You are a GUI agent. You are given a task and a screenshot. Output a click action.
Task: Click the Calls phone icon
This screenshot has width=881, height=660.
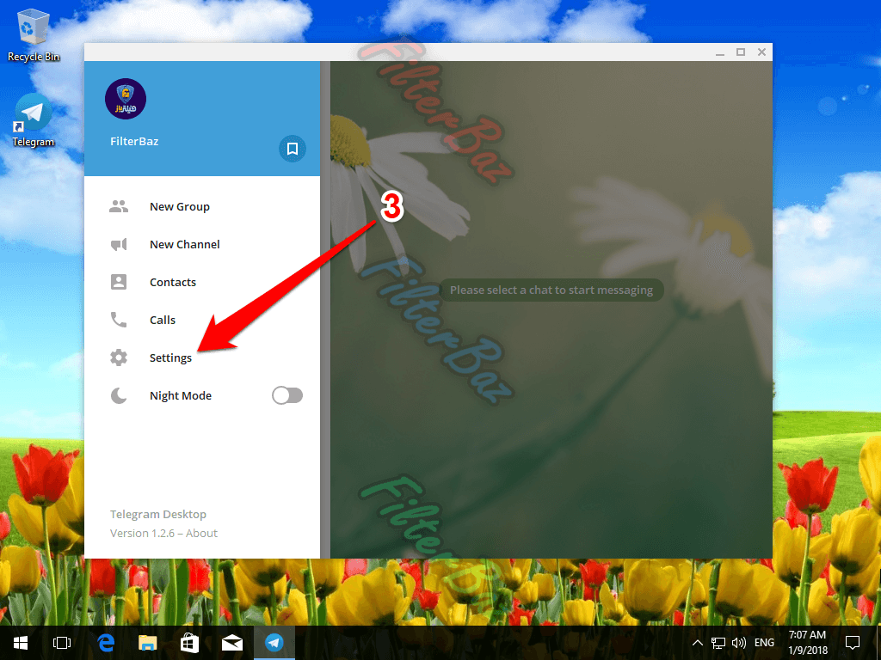point(119,320)
